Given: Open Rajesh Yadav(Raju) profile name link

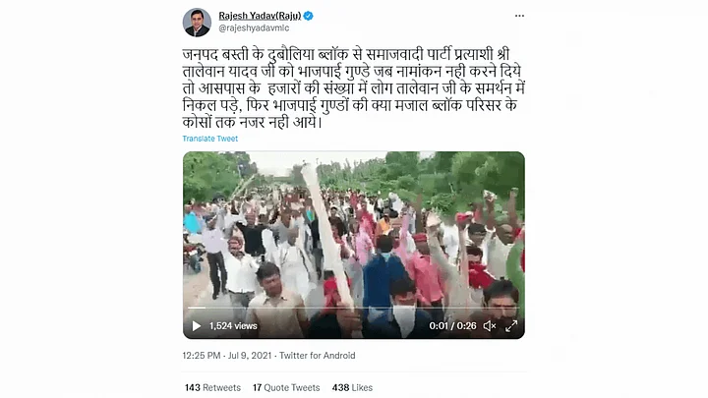Looking at the screenshot, I should 260,16.
